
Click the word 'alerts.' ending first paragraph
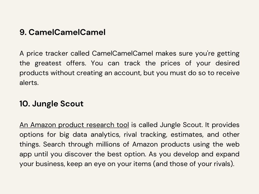[x=29, y=83]
